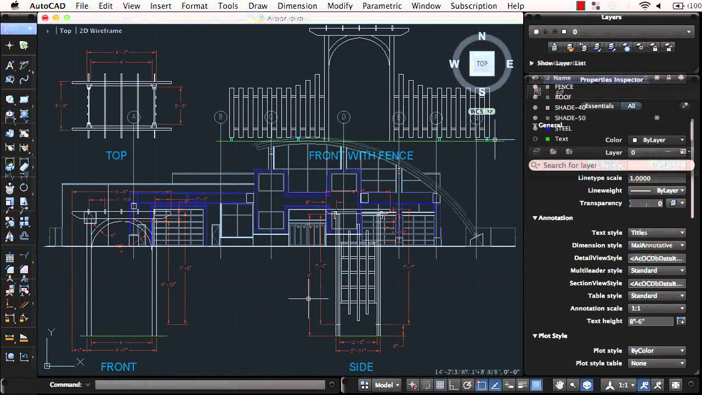Open the Text style Titles dropdown
Image resolution: width=702 pixels, height=395 pixels.
click(657, 233)
